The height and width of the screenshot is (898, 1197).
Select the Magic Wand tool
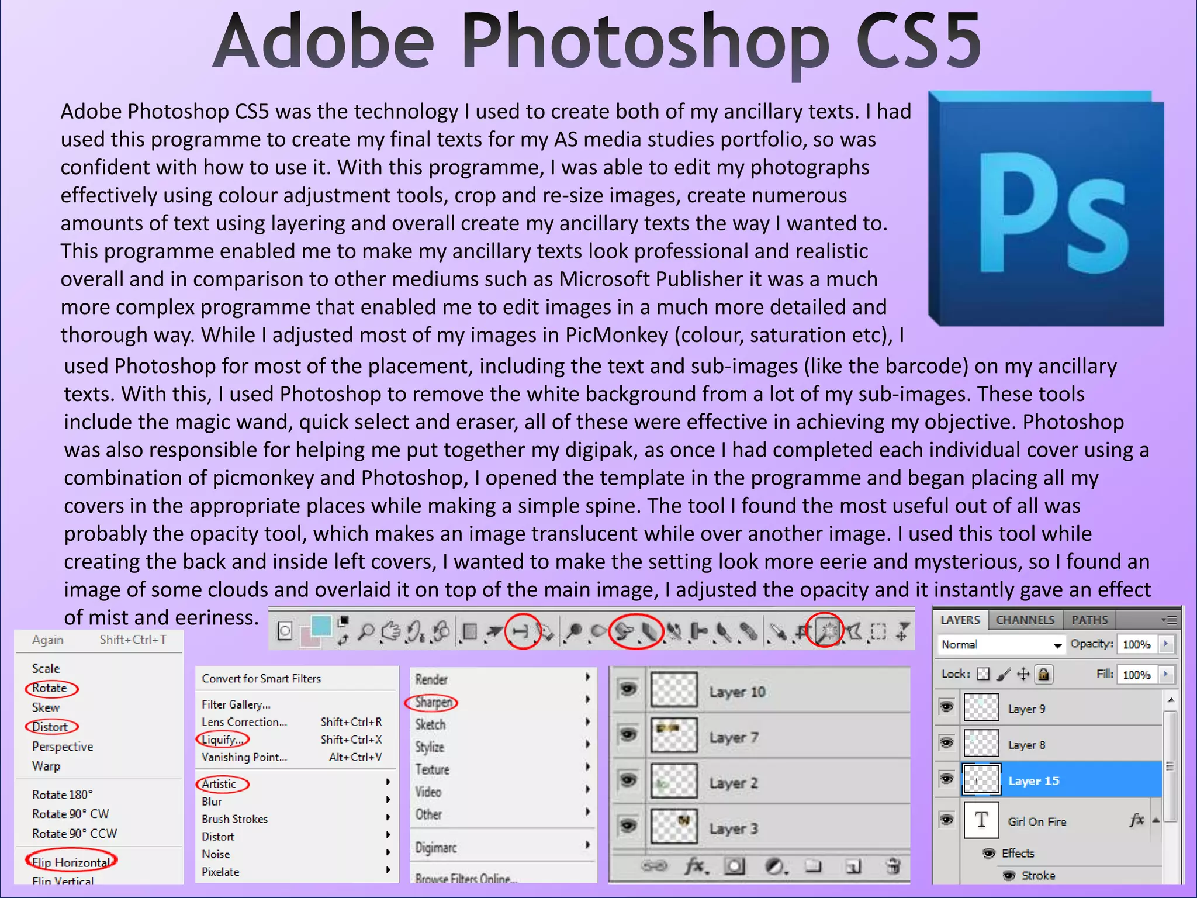(828, 631)
